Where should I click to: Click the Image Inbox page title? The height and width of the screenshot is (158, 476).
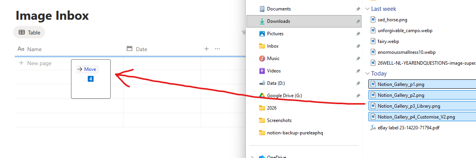tap(52, 15)
